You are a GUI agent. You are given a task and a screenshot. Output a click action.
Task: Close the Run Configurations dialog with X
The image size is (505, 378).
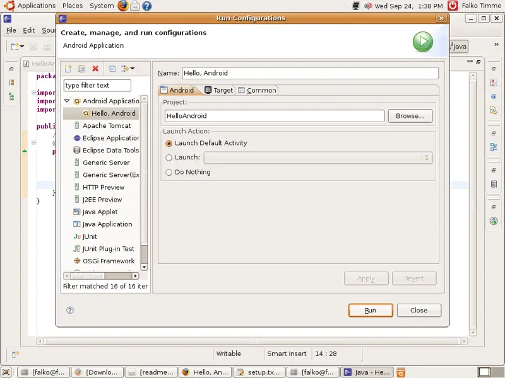[441, 18]
